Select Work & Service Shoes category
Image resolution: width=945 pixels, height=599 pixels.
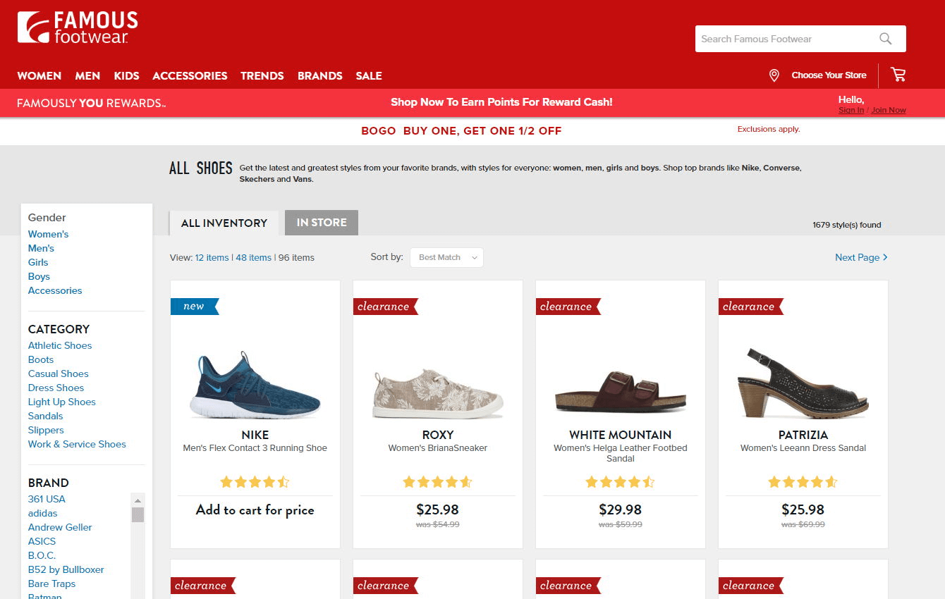point(77,444)
